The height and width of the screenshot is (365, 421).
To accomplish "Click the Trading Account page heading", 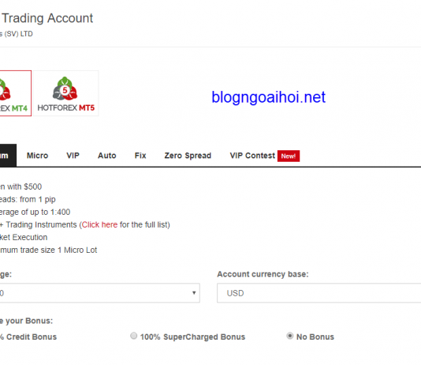I will pyautogui.click(x=47, y=18).
